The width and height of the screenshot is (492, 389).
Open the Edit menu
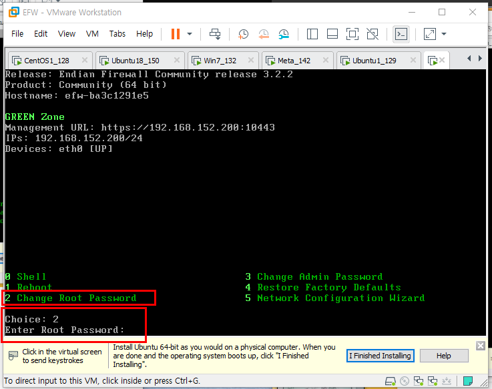coord(41,33)
